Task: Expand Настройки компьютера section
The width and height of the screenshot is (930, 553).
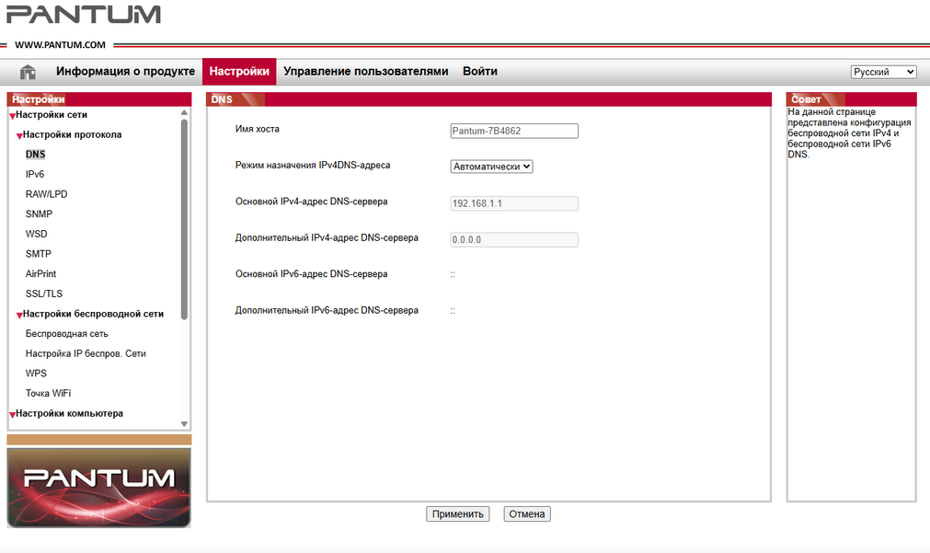Action: (x=12, y=414)
